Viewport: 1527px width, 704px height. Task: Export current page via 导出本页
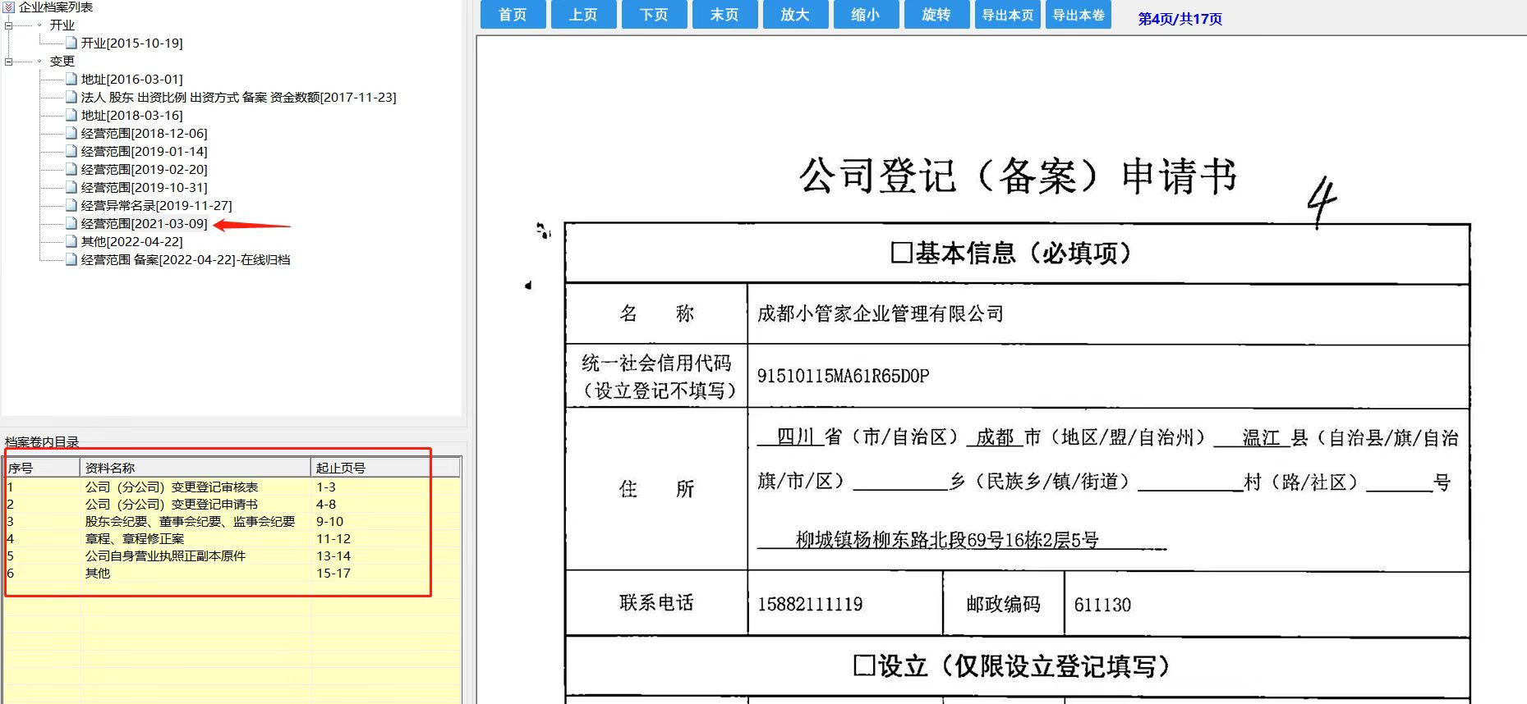pos(1008,15)
